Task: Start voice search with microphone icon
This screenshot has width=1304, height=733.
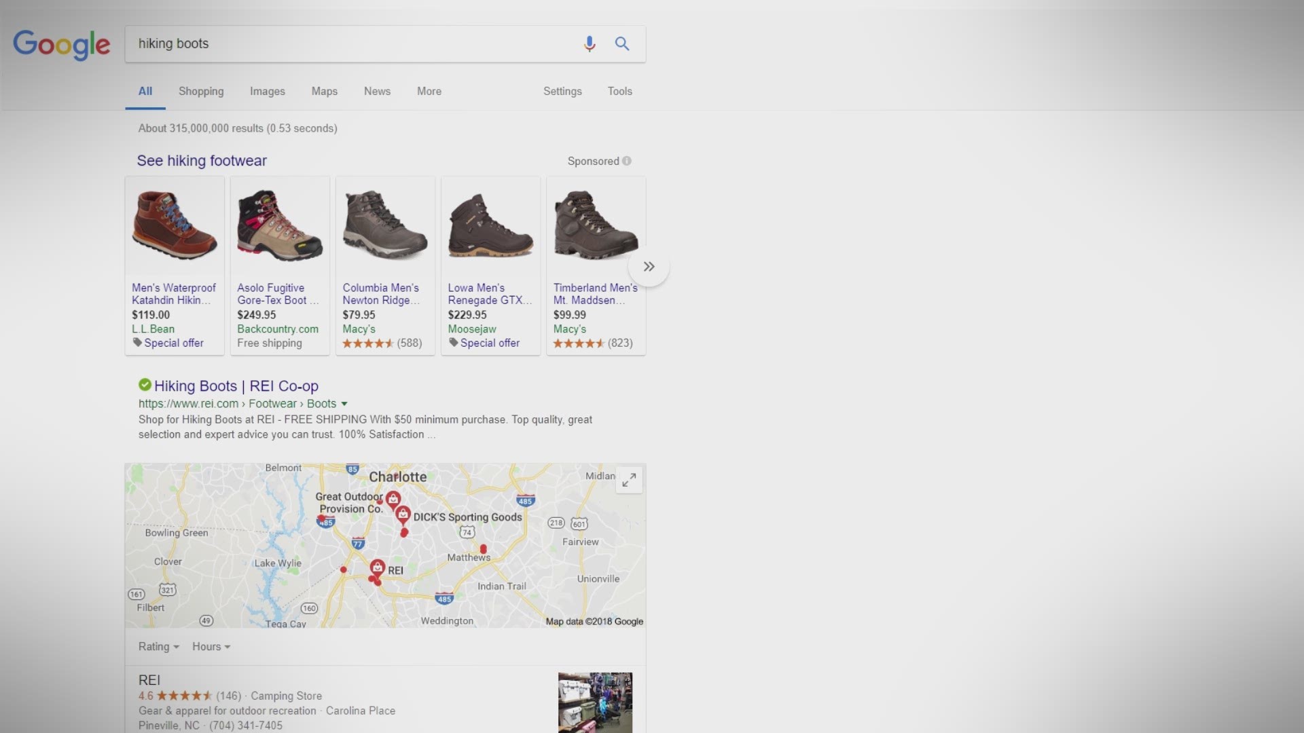Action: [x=590, y=44]
